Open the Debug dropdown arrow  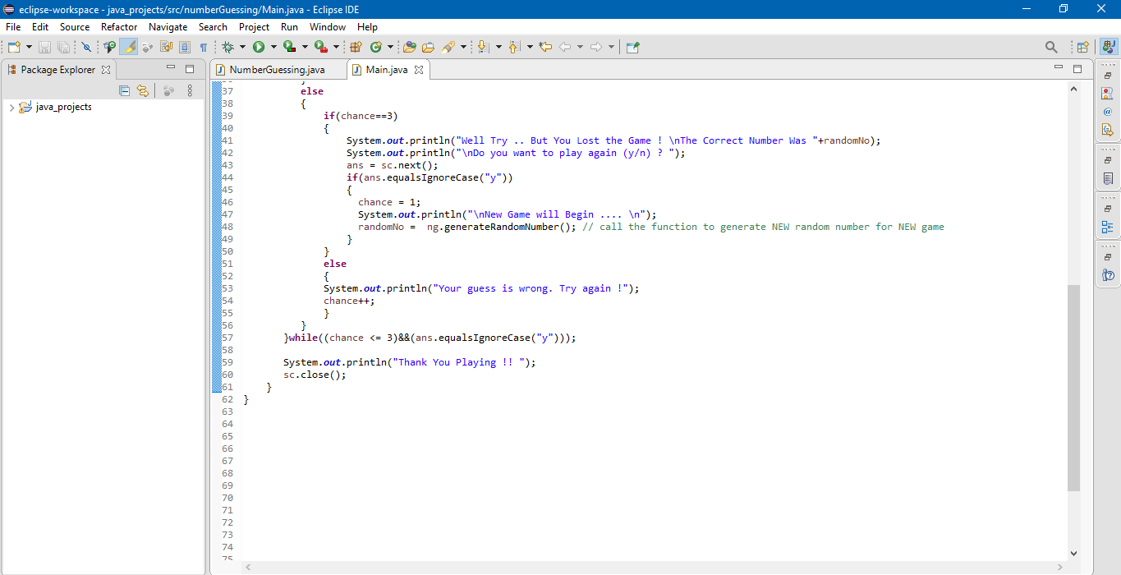(x=242, y=47)
